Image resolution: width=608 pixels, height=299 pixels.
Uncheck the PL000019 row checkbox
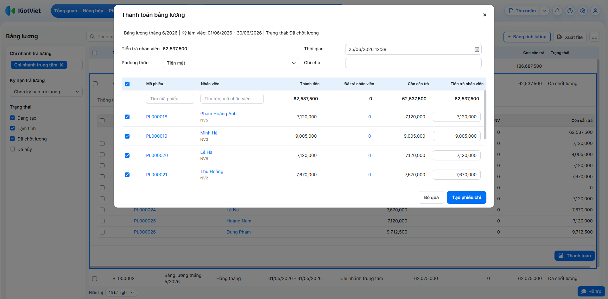[127, 136]
